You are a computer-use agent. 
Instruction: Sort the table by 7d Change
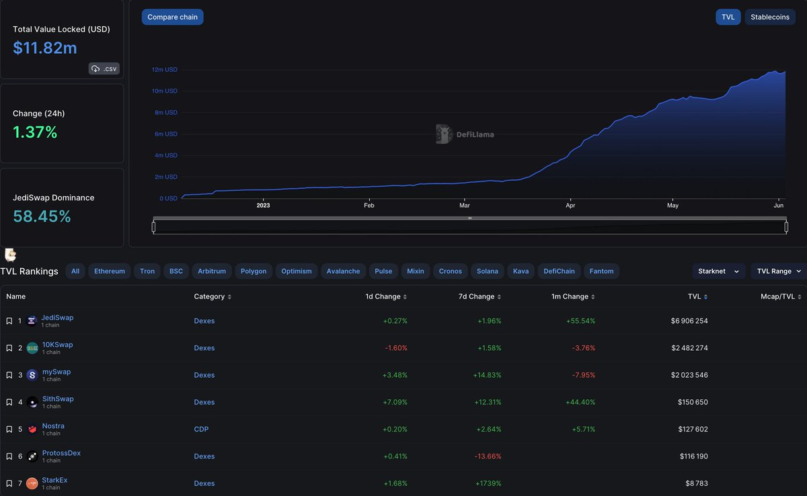coord(478,296)
